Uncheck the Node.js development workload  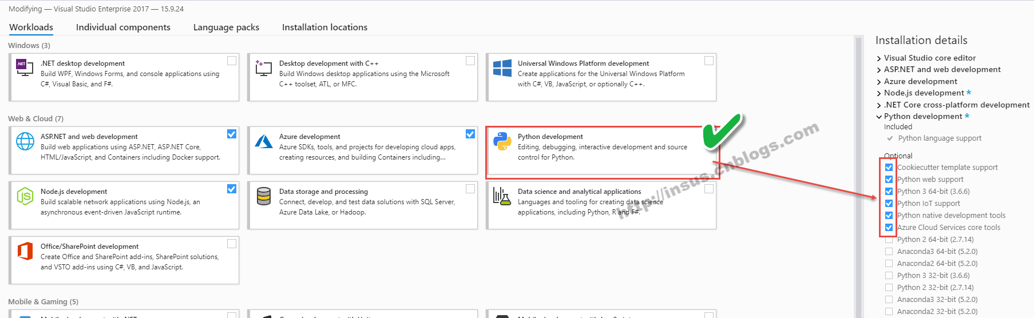232,189
